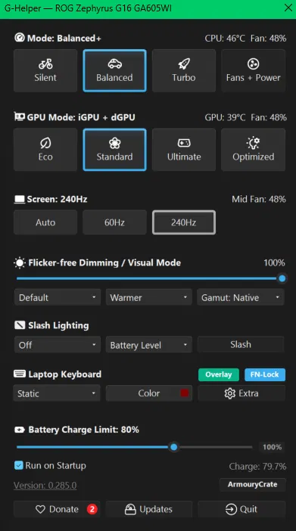Viewport: 296px width, 531px height.
Task: Click the Slash button
Action: 241,344
